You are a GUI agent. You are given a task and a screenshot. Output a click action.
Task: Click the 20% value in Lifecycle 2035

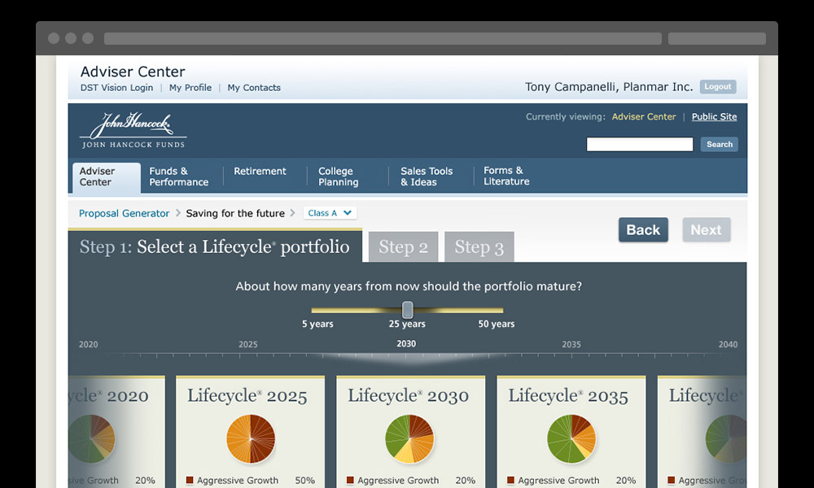[625, 480]
